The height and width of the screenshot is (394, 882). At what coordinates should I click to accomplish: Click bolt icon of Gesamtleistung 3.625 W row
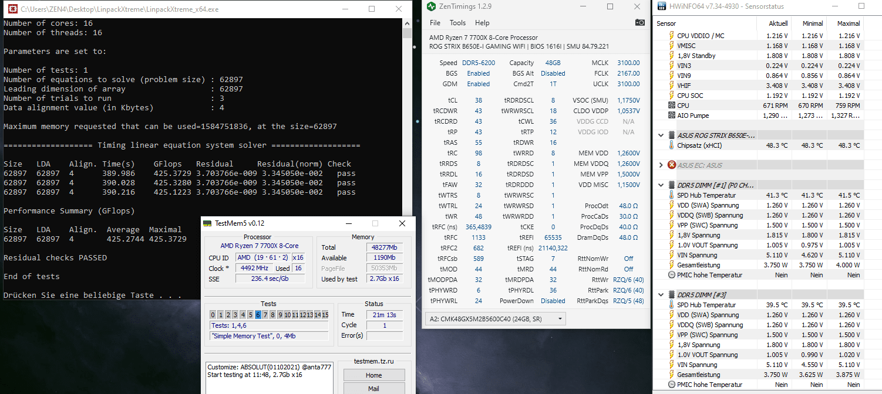click(672, 375)
